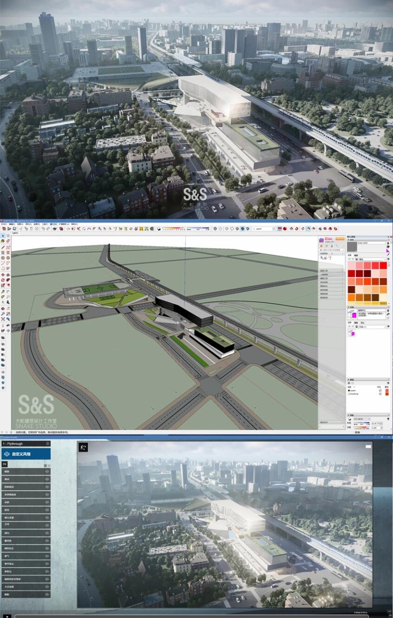Click the snake plugin search input field
The width and height of the screenshot is (393, 618).
(x=332, y=250)
